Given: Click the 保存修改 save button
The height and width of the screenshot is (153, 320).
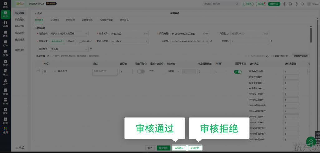Looking at the screenshot, I should pyautogui.click(x=163, y=148).
